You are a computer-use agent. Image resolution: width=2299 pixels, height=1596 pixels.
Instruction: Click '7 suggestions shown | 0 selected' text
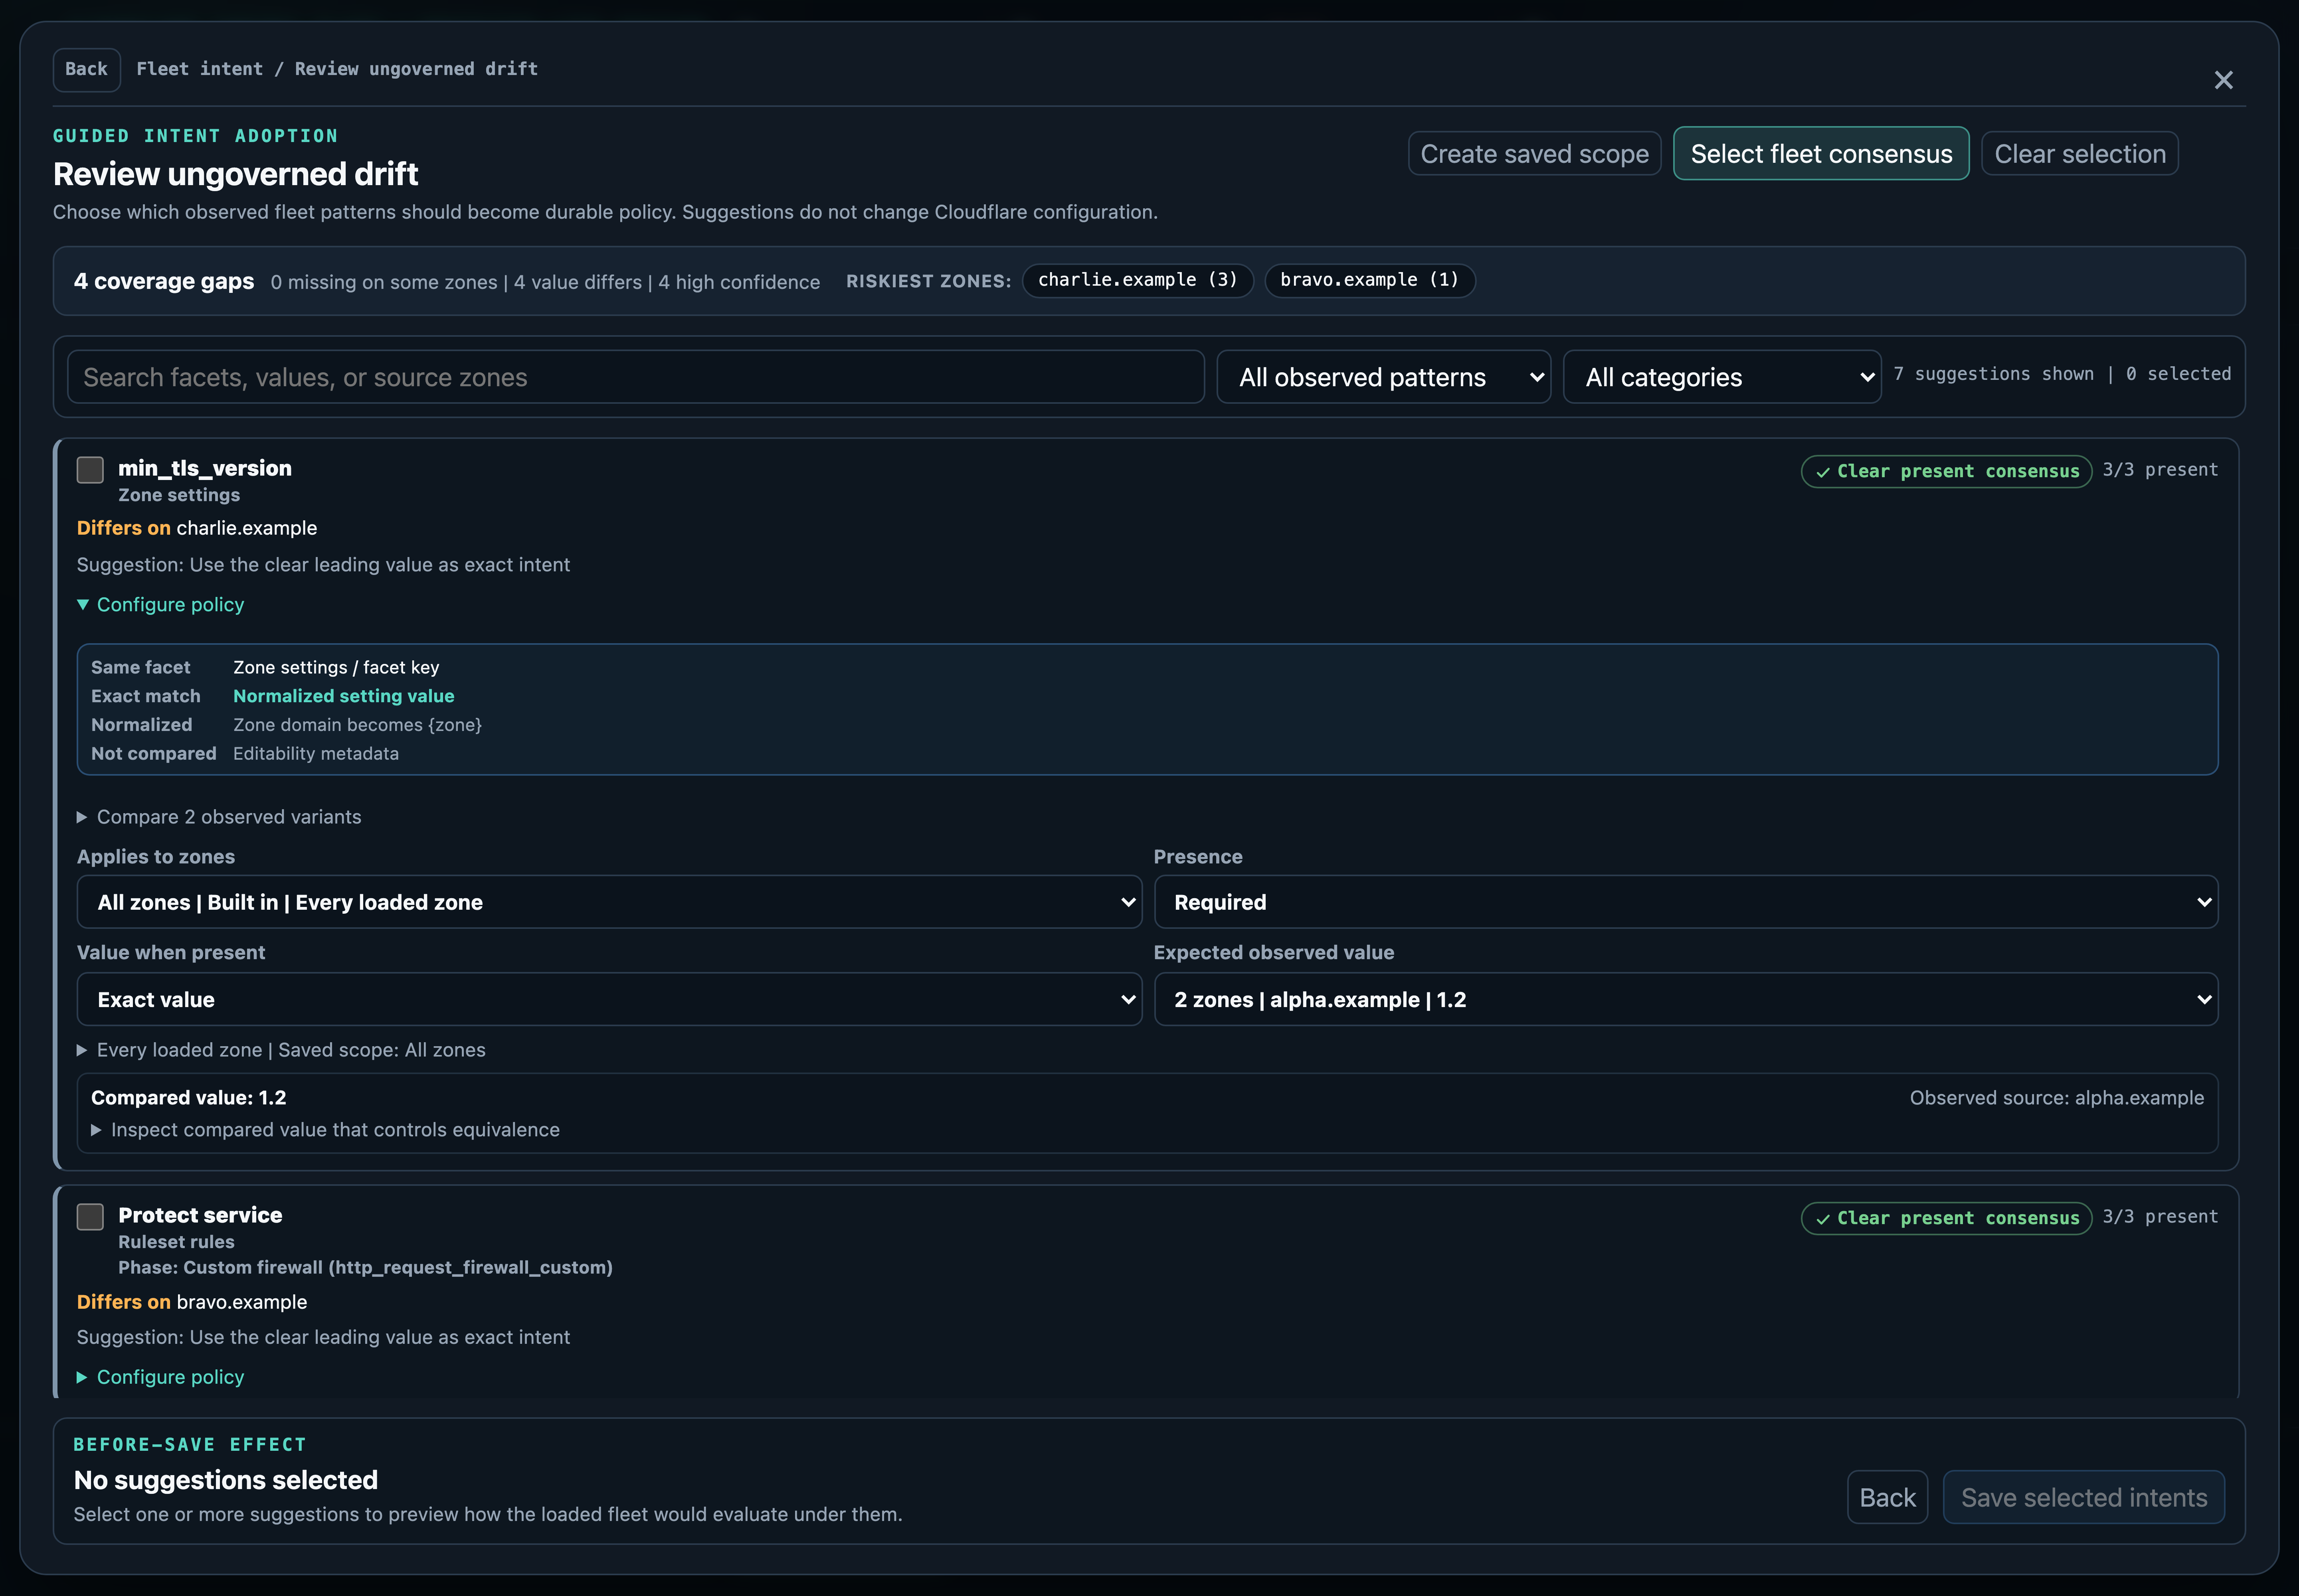(2062, 374)
